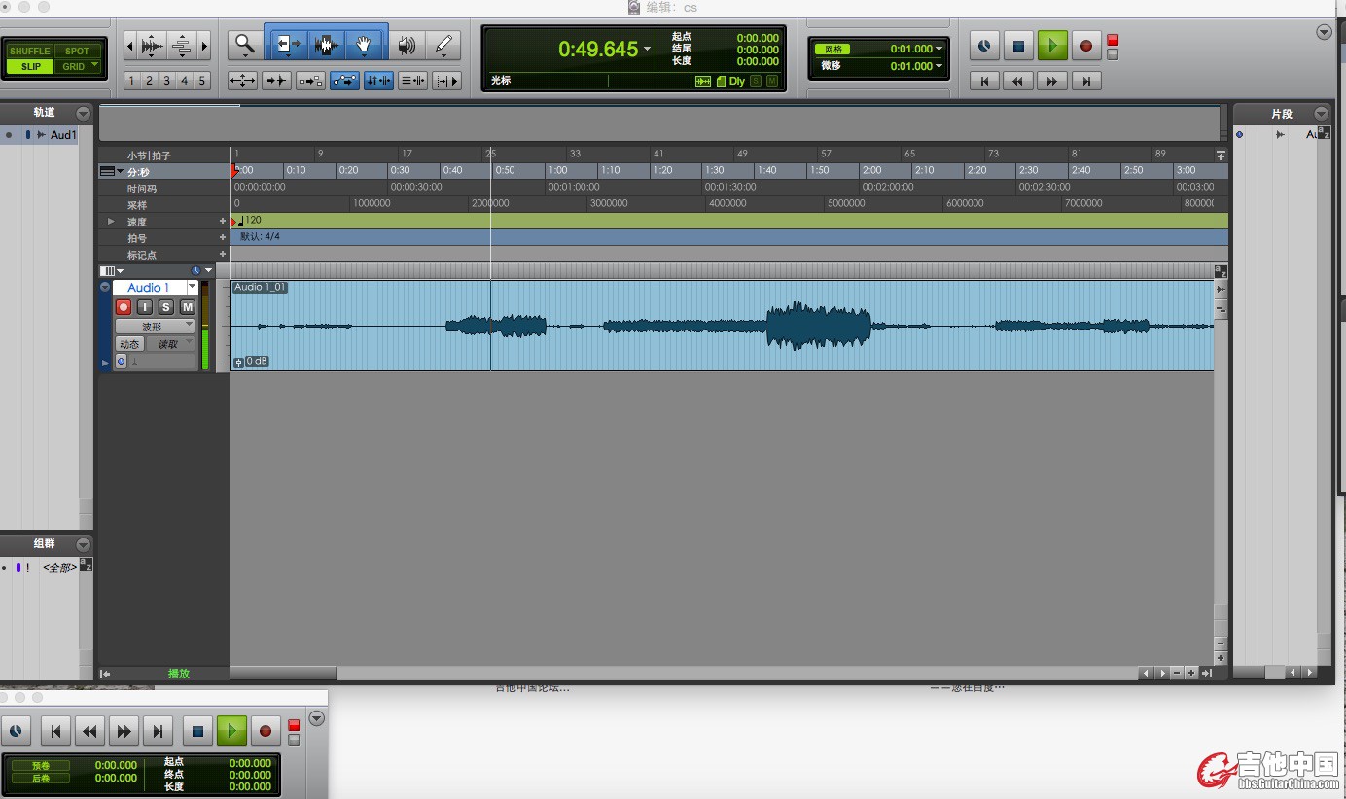Click Return to Zero in top transport

click(x=984, y=81)
